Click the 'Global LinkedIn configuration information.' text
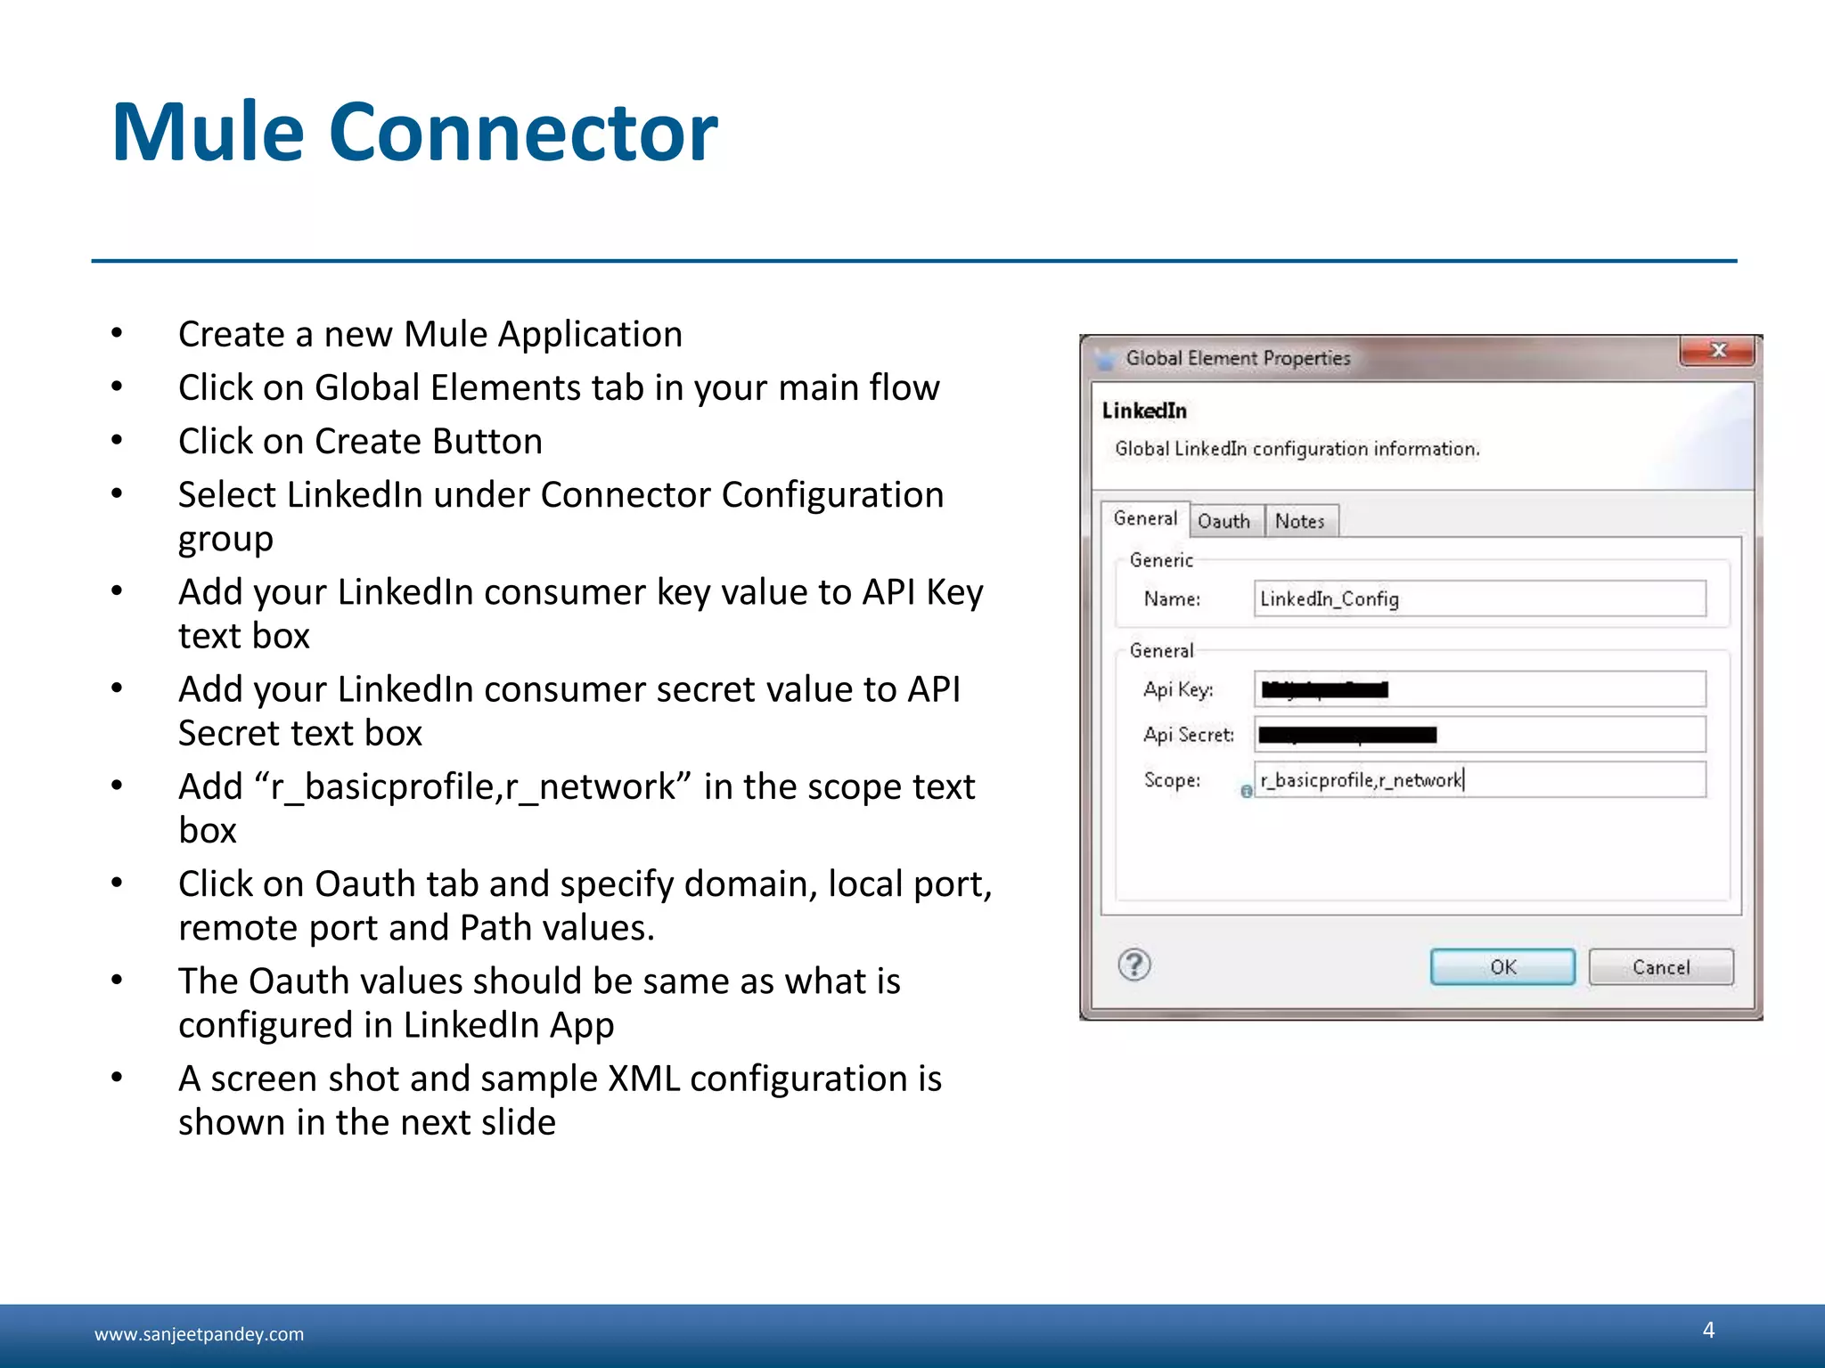 (x=1297, y=449)
